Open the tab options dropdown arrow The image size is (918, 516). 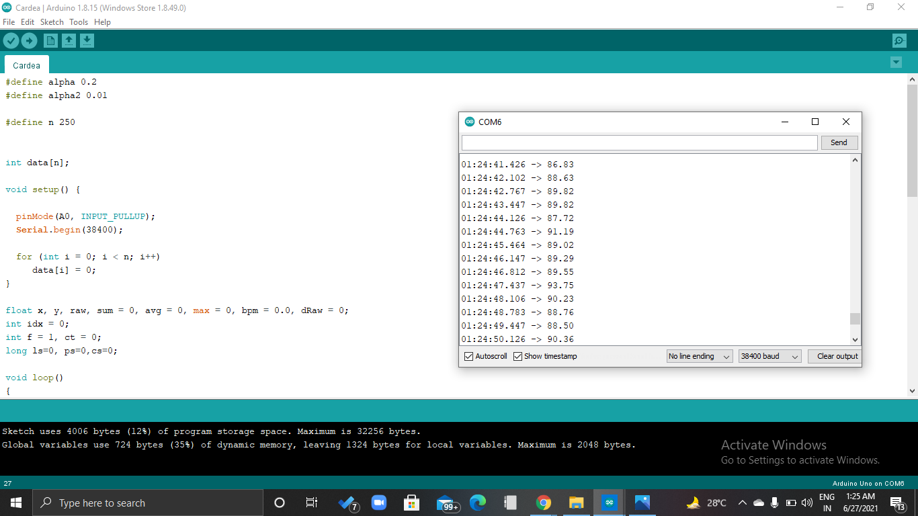click(x=896, y=62)
